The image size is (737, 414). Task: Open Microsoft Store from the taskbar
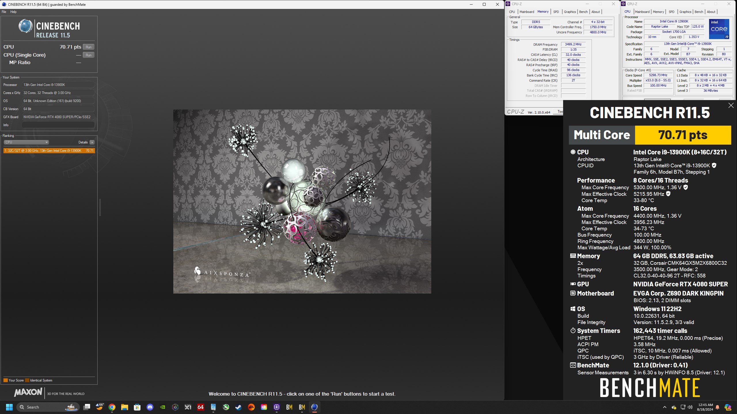coord(137,407)
